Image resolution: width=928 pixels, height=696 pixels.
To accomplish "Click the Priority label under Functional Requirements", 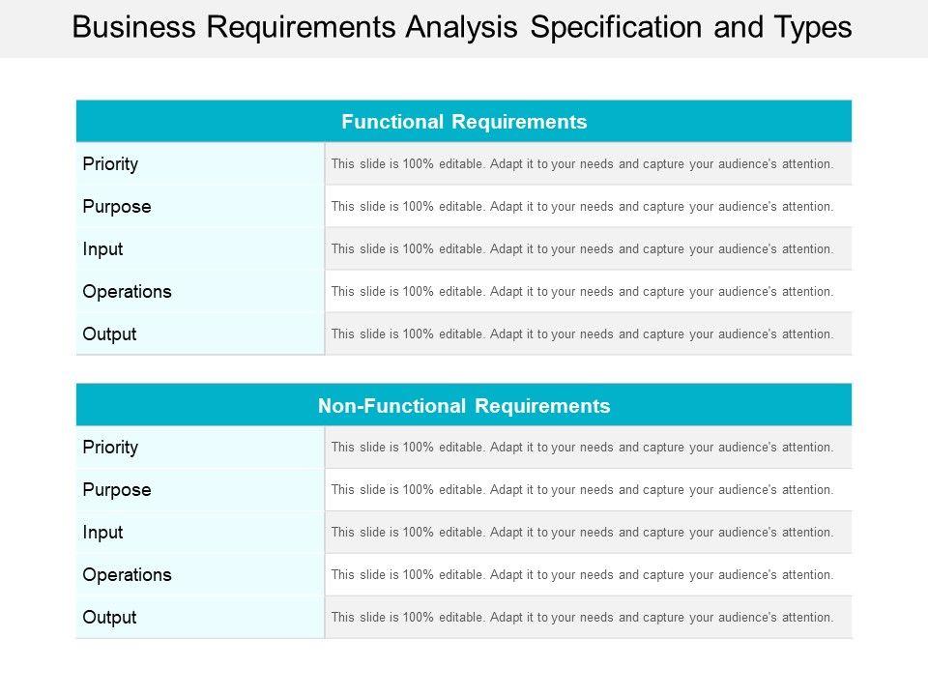I will pos(111,164).
